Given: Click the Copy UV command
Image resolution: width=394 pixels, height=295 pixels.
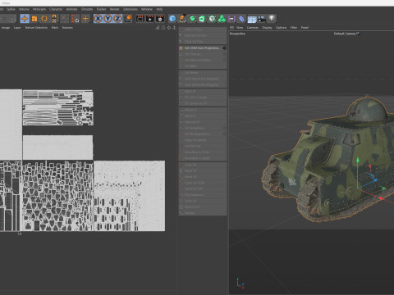Looking at the screenshot, I should (x=203, y=165).
